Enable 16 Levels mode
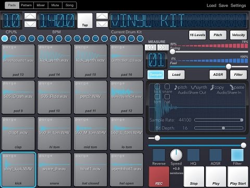 [197, 35]
